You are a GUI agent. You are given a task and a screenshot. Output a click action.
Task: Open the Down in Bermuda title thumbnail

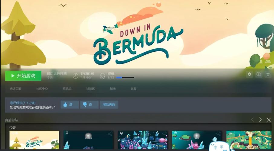pyautogui.click(x=34, y=140)
